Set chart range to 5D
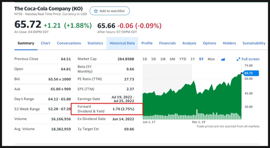 tap(154, 59)
